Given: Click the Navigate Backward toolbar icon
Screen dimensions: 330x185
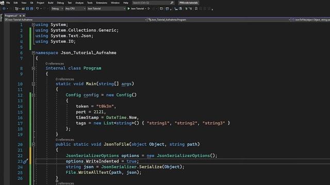Looking at the screenshot, I should pyautogui.click(x=4, y=9).
